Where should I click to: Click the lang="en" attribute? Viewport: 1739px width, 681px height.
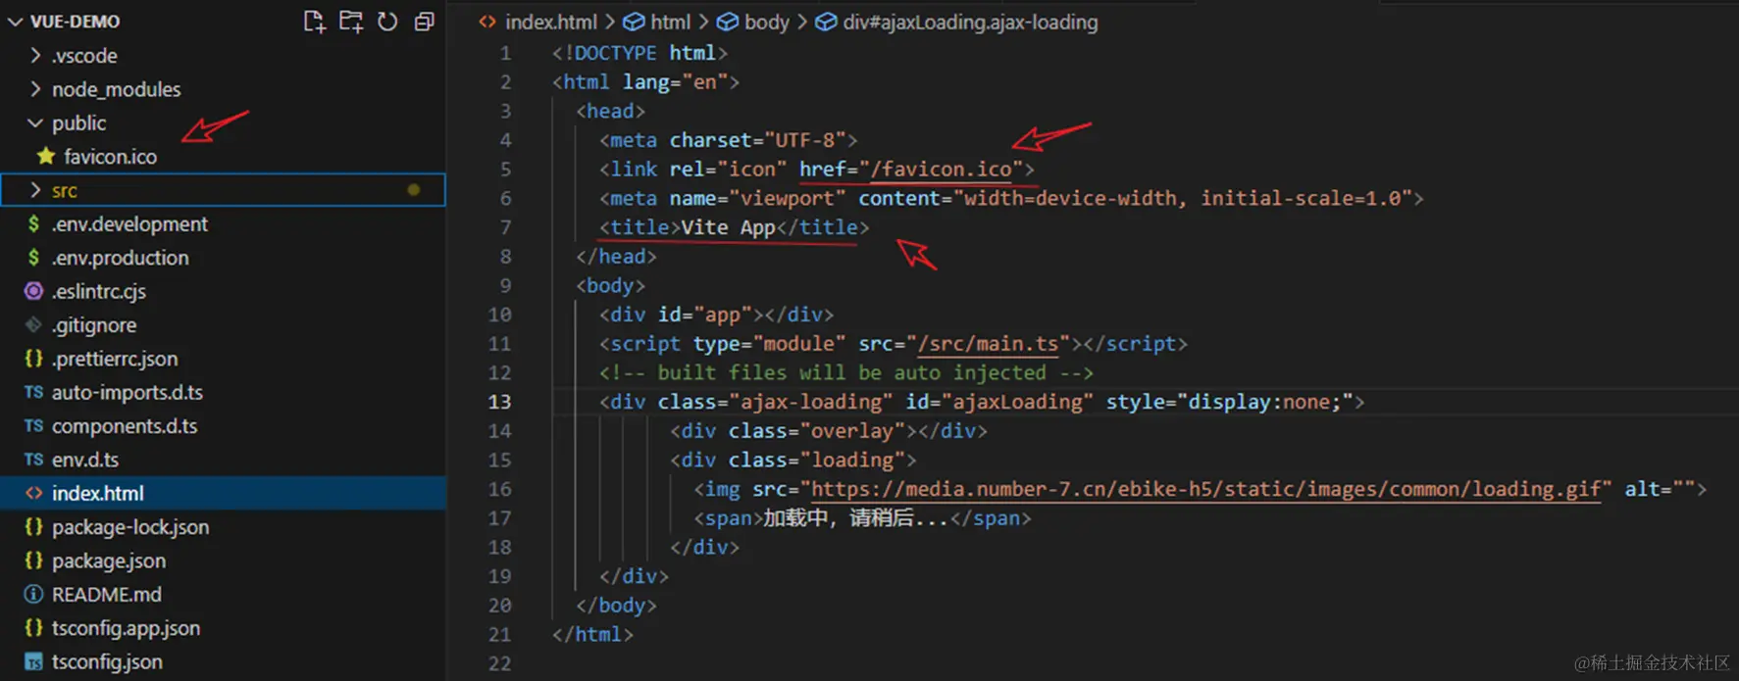(x=675, y=82)
